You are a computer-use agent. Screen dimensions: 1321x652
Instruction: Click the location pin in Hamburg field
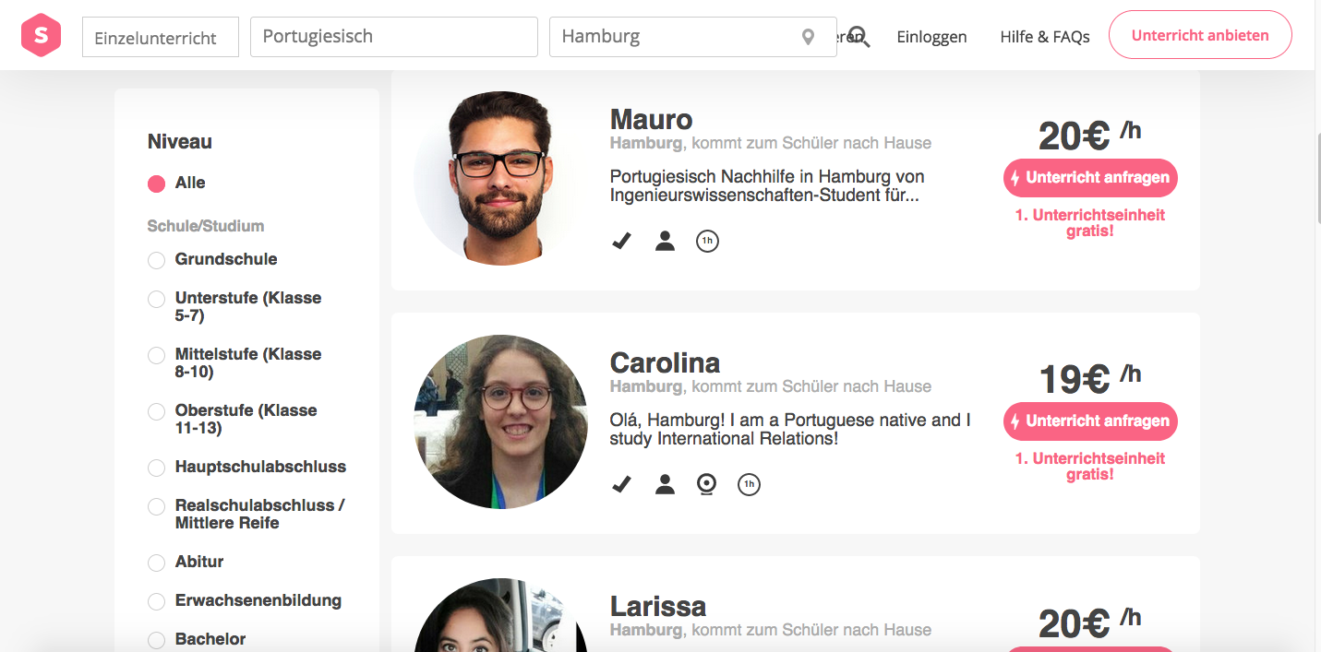(808, 37)
